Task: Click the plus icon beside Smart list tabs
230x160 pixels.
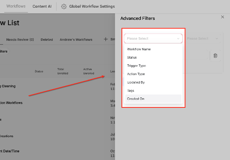Action: point(105,39)
